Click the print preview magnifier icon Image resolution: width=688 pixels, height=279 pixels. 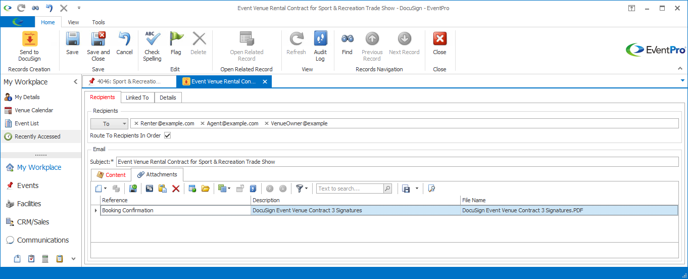[x=431, y=189]
